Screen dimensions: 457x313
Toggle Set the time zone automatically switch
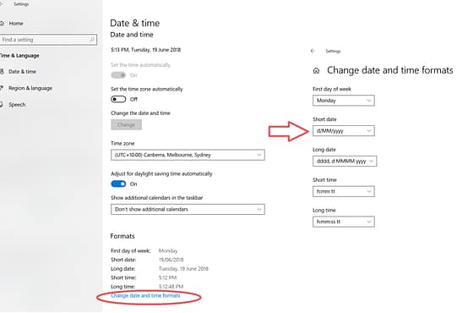(x=118, y=99)
